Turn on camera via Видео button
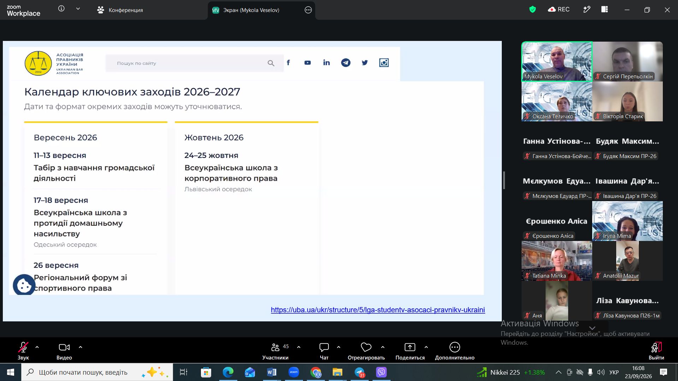Image resolution: width=678 pixels, height=381 pixels. (64, 351)
